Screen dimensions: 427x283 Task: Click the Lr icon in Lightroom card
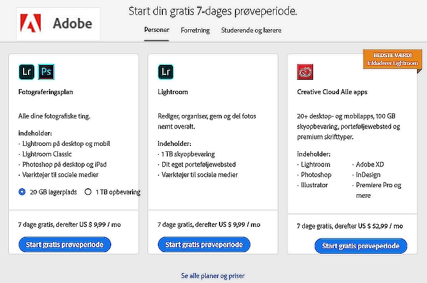(166, 72)
